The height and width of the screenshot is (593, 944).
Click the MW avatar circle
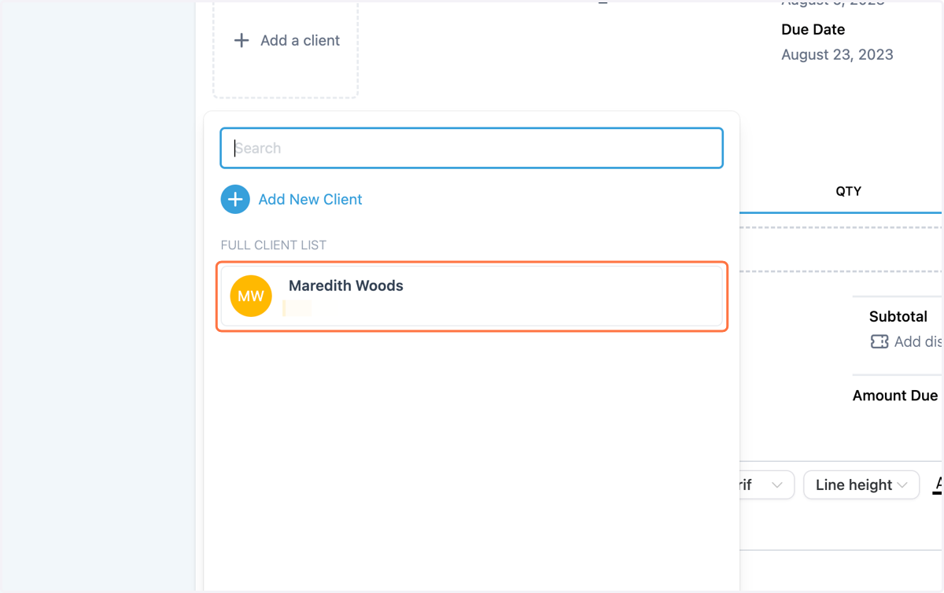click(251, 296)
